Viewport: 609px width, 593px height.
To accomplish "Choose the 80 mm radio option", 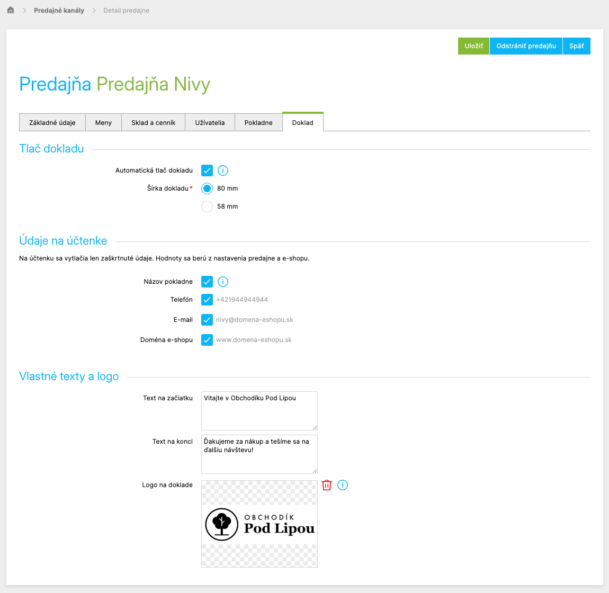I will pos(207,188).
